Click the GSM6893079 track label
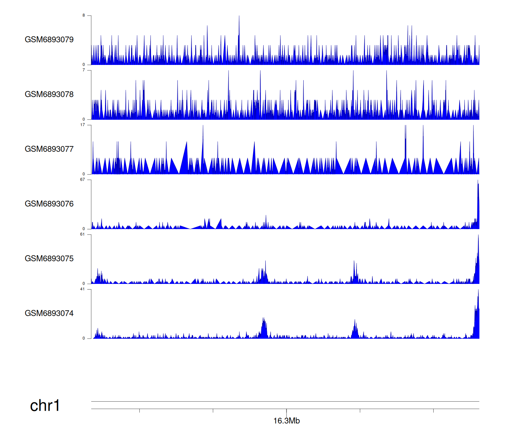This screenshot has height=444, width=505. [x=49, y=40]
